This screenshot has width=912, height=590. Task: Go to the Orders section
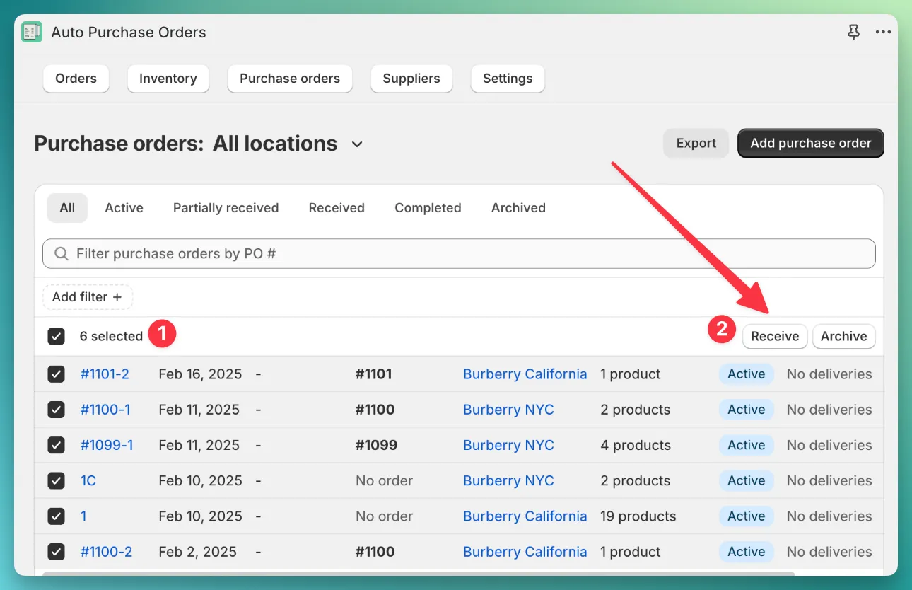pyautogui.click(x=76, y=79)
